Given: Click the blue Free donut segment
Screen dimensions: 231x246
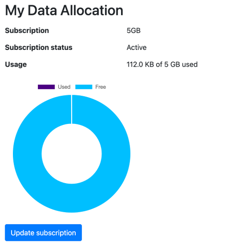Looking at the screenshot, I should pos(116,154).
